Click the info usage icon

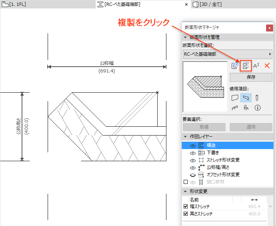[x=258, y=108]
